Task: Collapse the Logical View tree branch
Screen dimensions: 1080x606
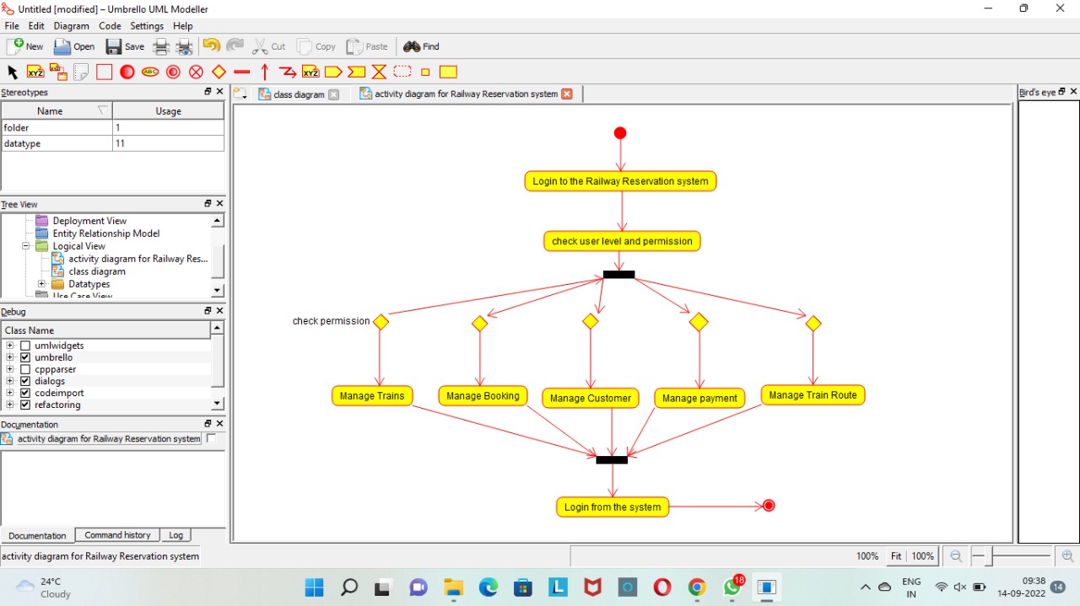Action: click(x=25, y=245)
